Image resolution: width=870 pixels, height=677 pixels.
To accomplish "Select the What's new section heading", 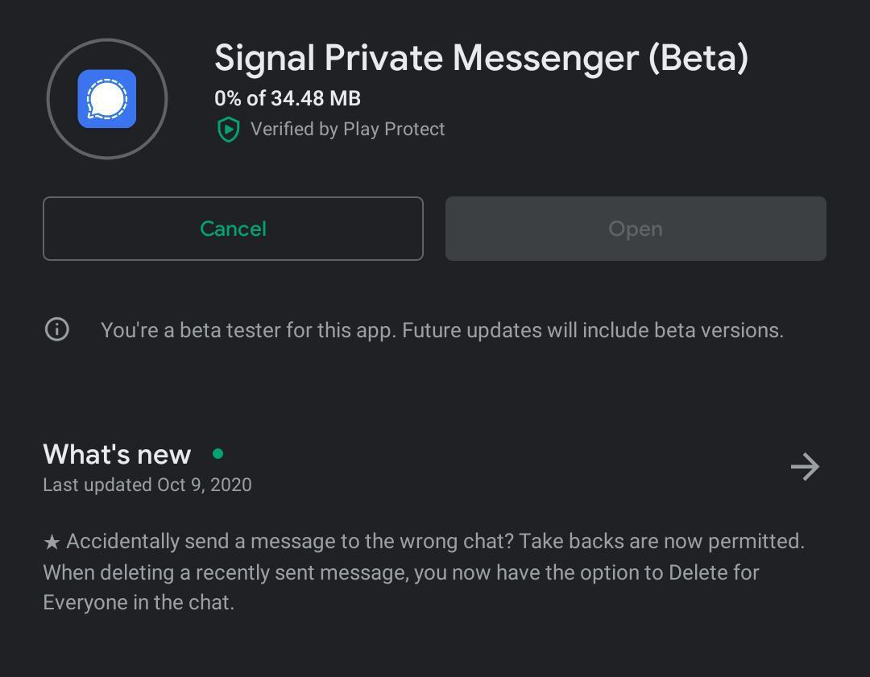I will pyautogui.click(x=116, y=453).
